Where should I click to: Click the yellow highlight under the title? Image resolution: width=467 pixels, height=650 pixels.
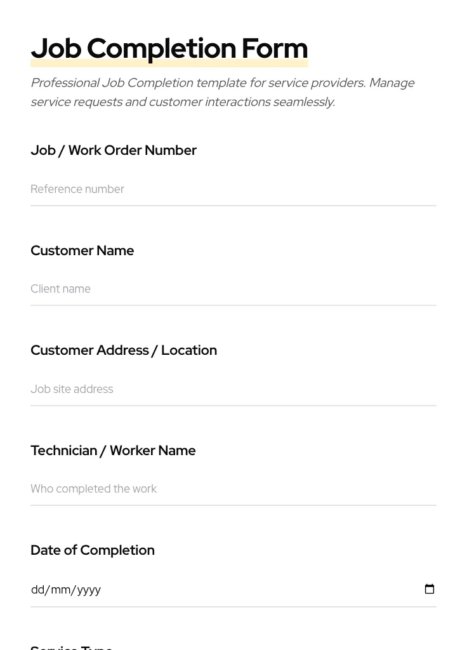pos(169,63)
